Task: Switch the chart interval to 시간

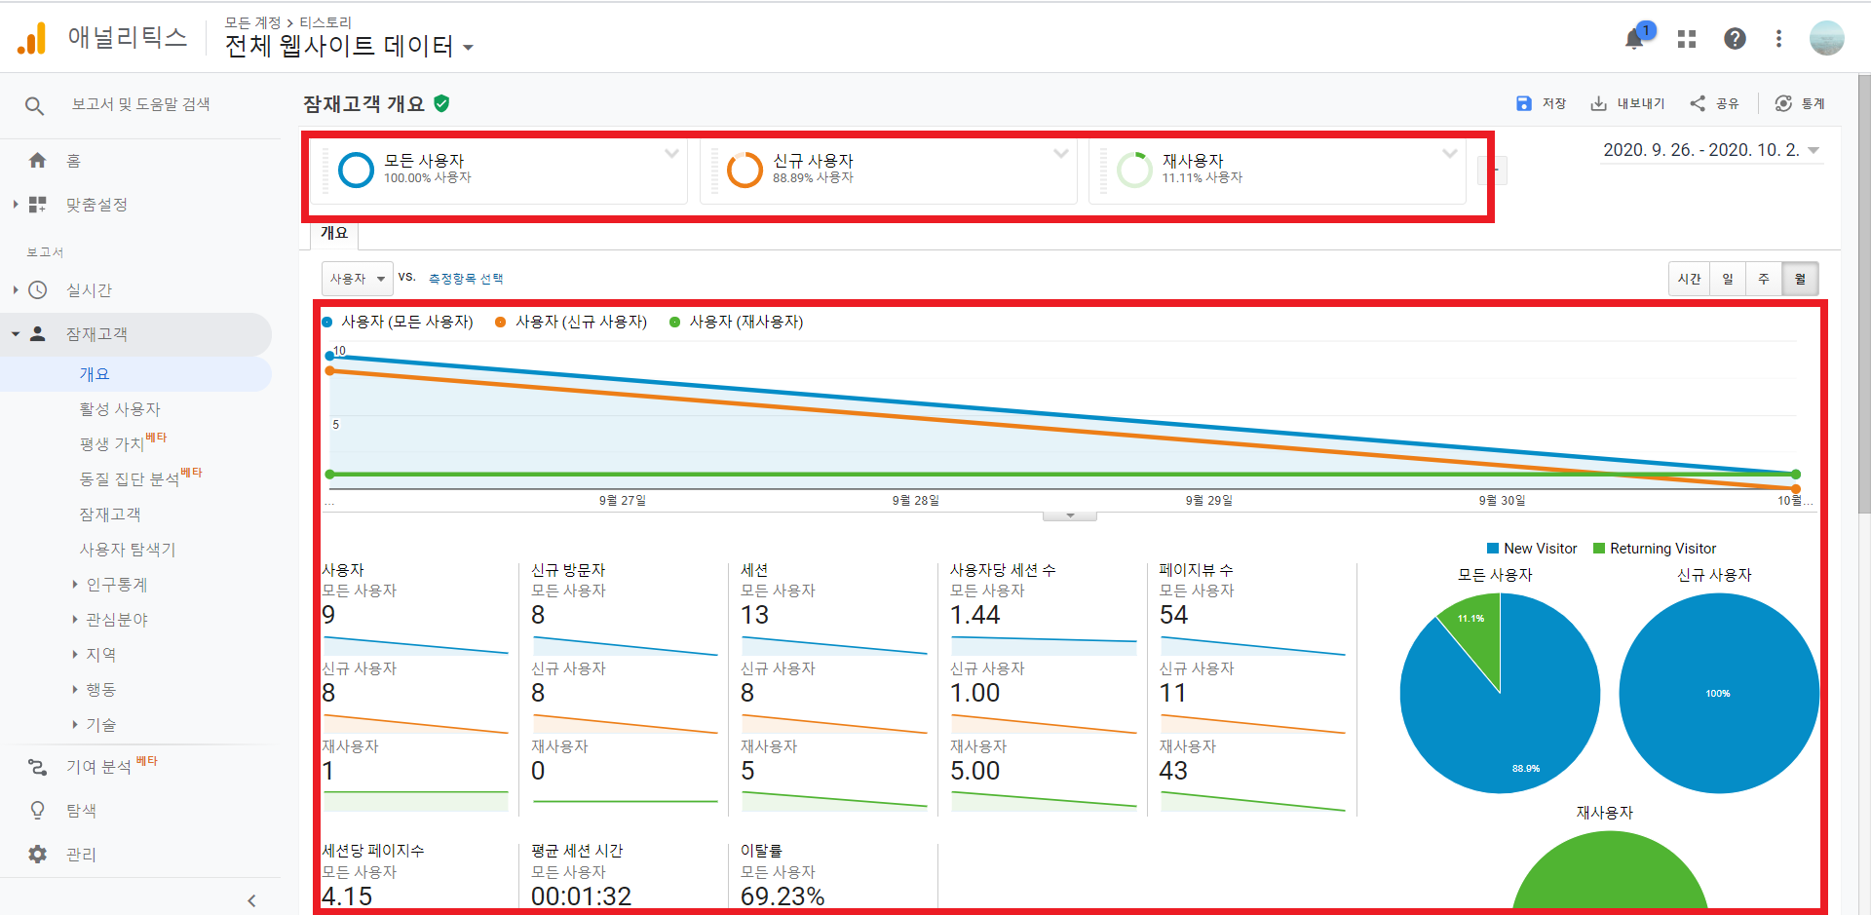Action: tap(1689, 279)
